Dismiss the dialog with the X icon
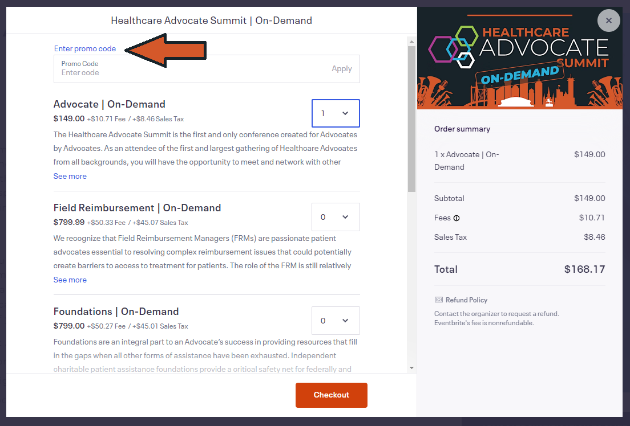 tap(608, 21)
